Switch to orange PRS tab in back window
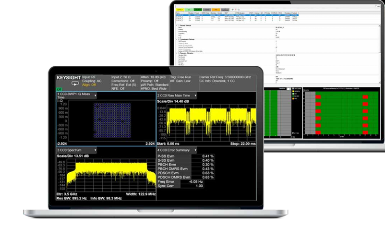The image size is (385, 239). tap(216, 10)
